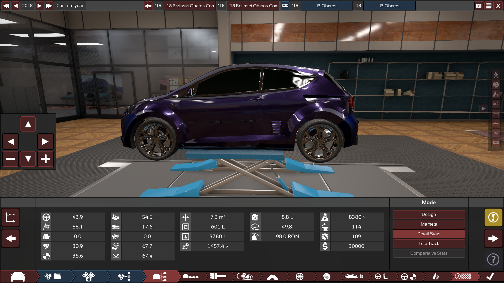Select Detail Stats mode
The width and height of the screenshot is (504, 283).
429,234
